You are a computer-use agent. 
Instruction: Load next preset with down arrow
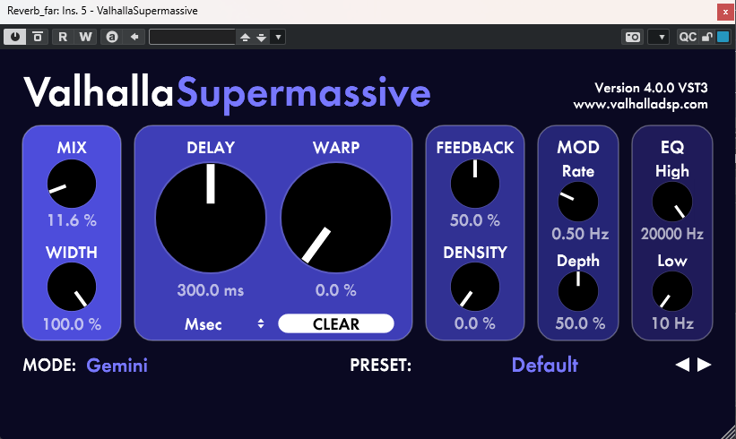coord(261,37)
